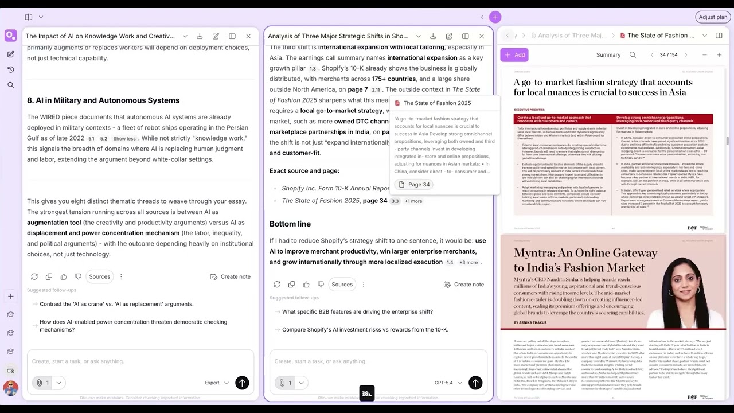Edit the Impact of AI chat title
734x413 pixels.
click(x=216, y=36)
